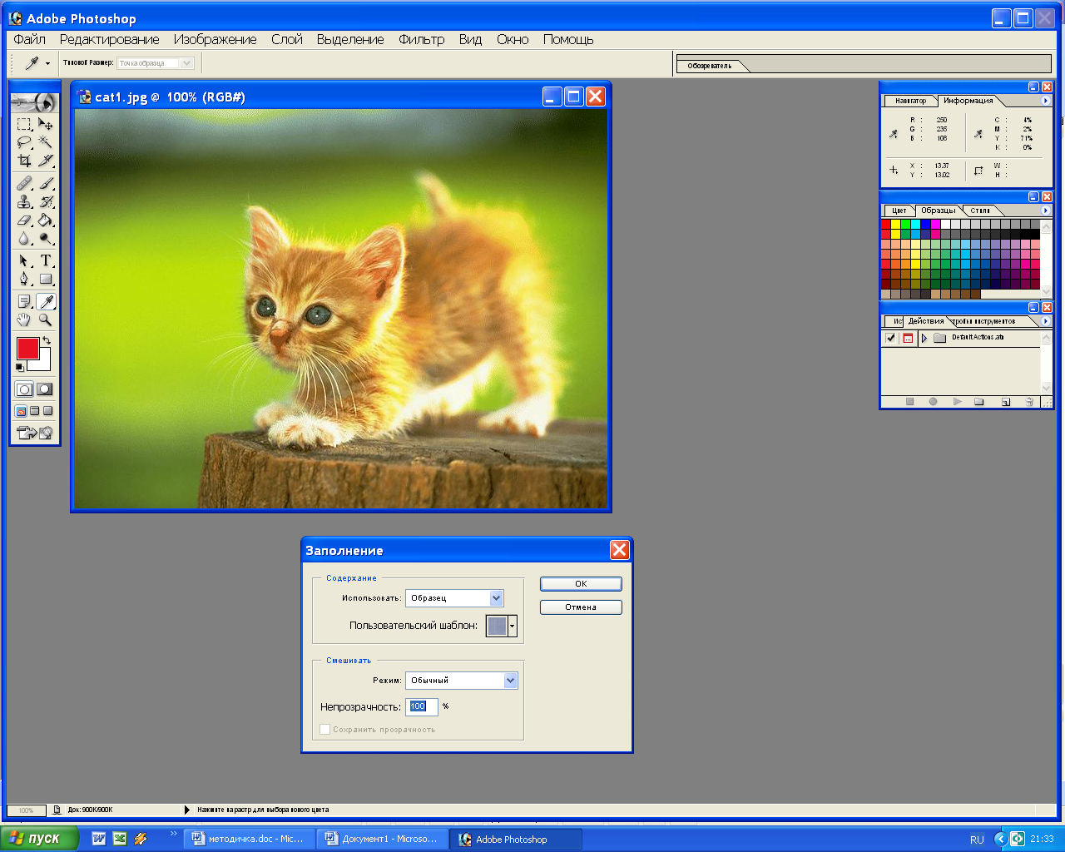Toggle dialog on/off for Default Actions

coord(908,338)
